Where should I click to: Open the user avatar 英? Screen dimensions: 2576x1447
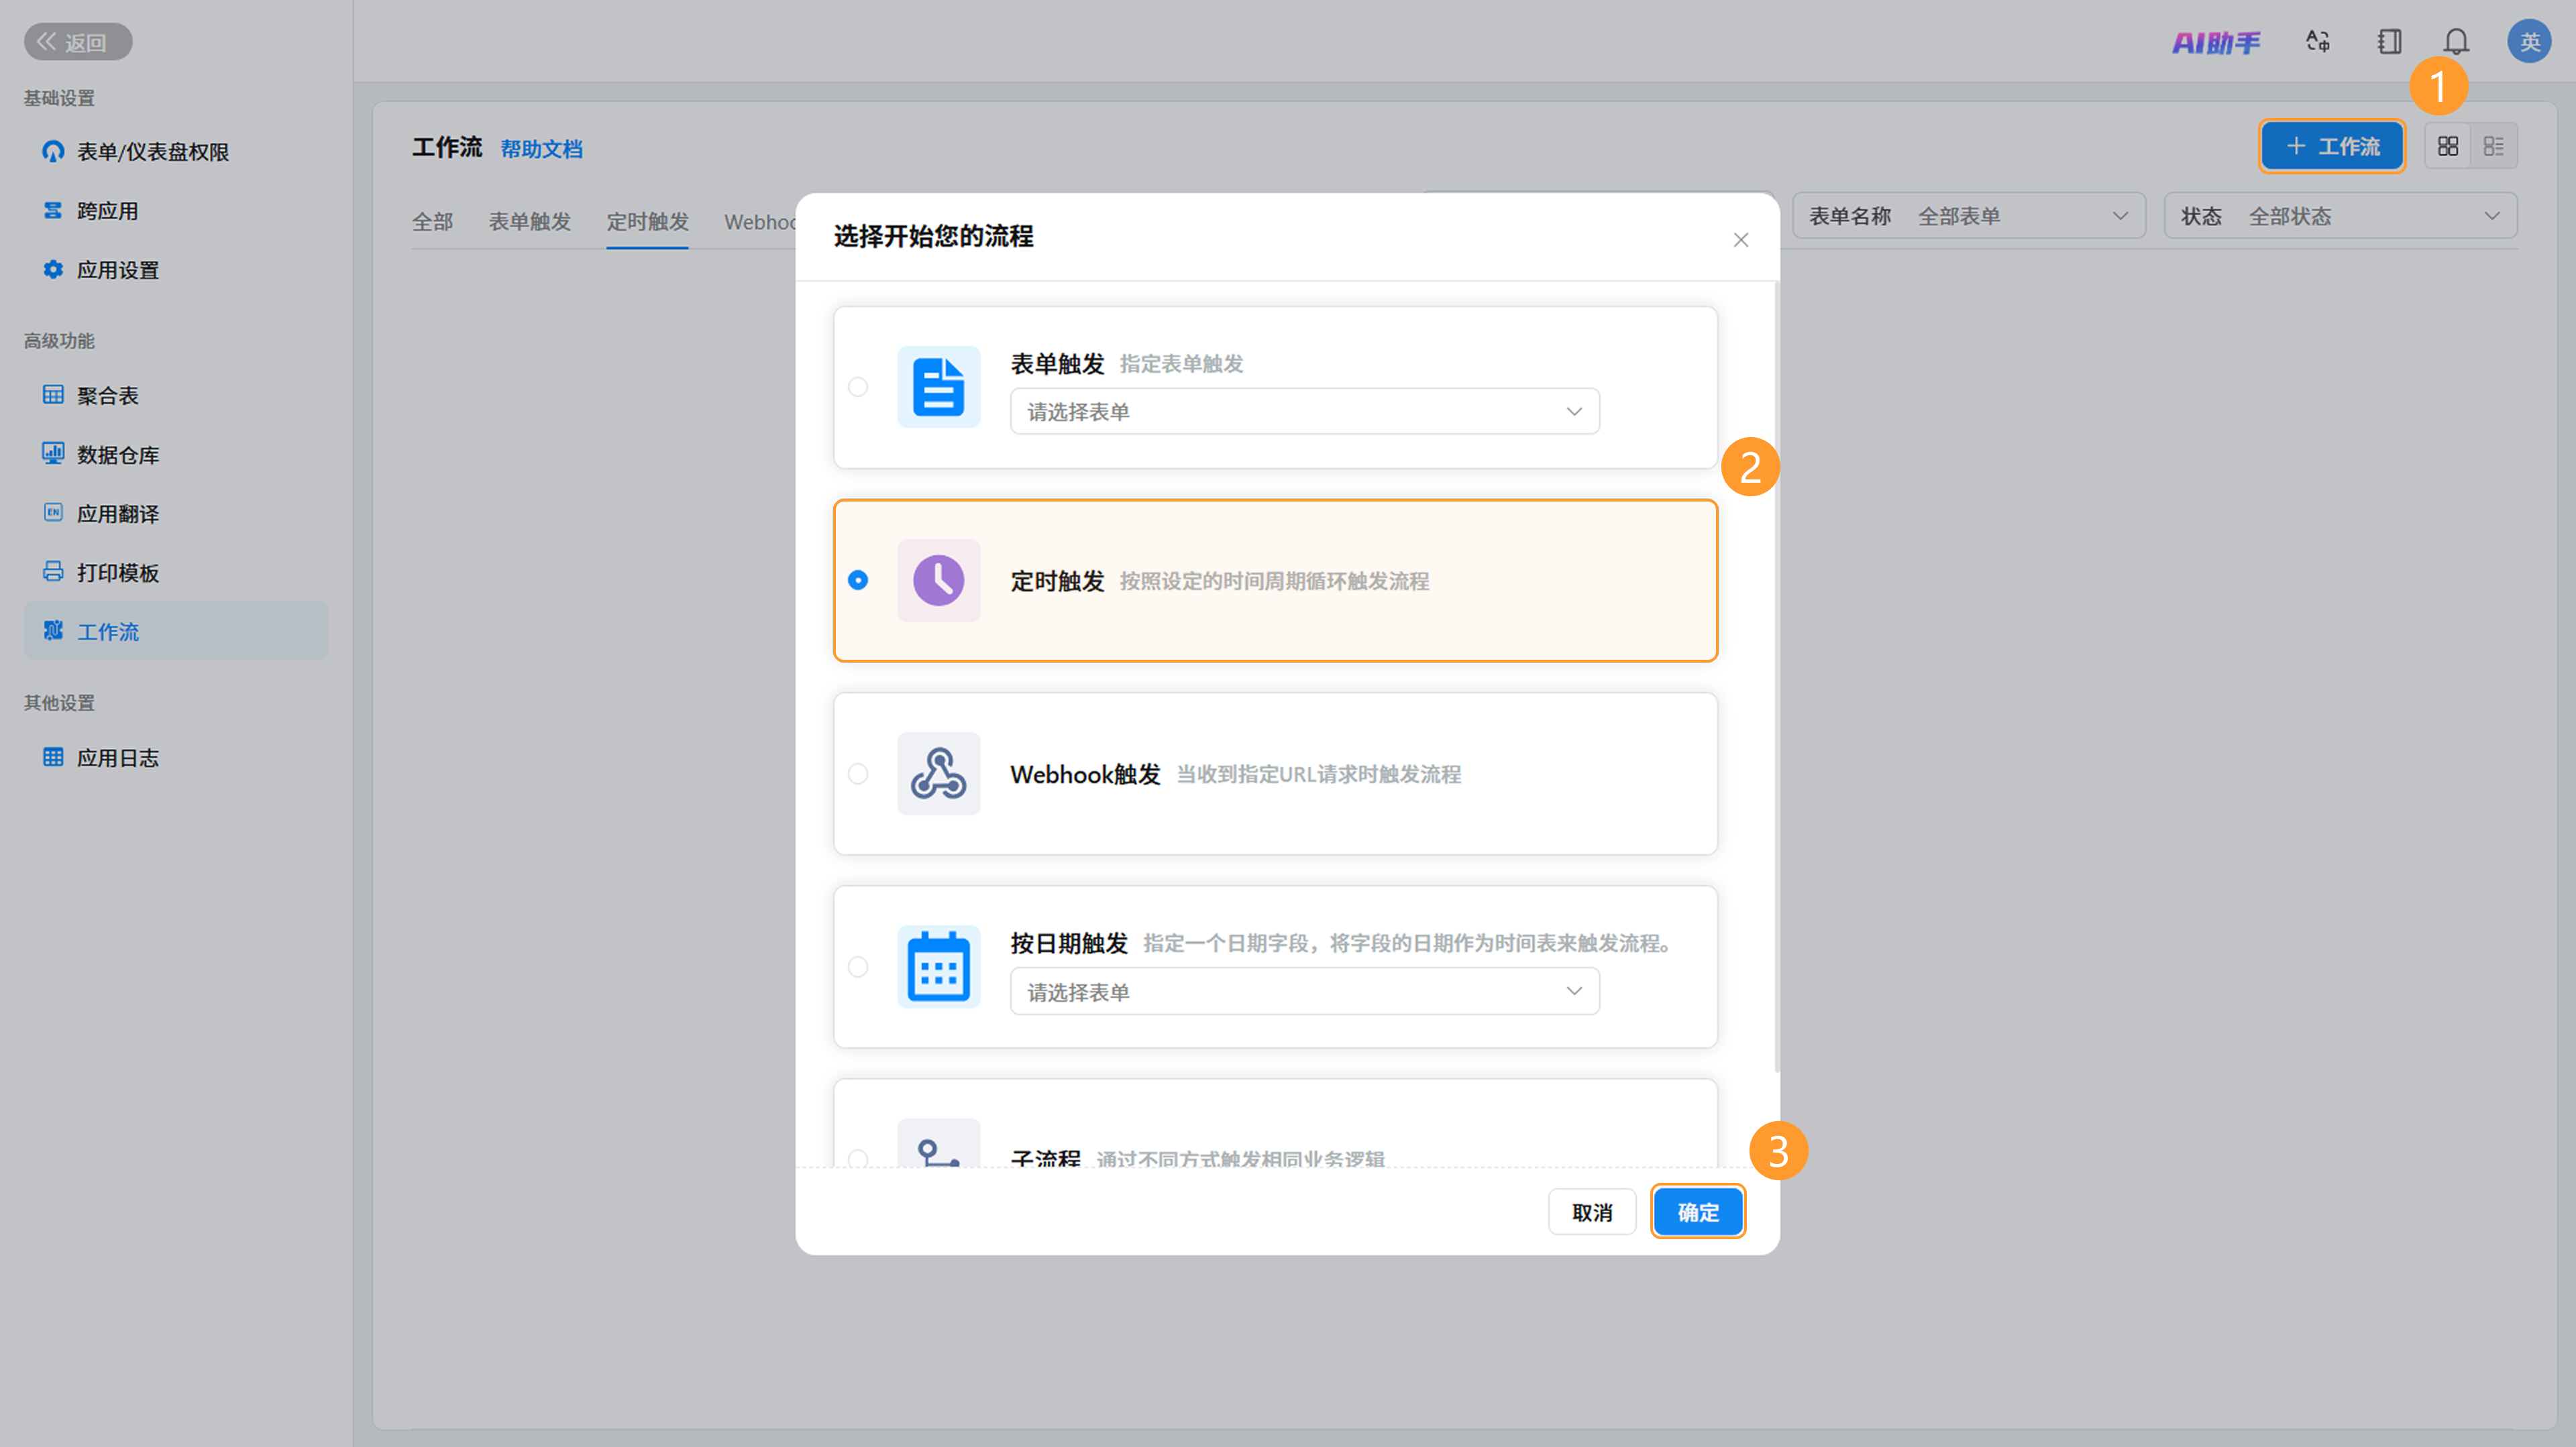2529,42
